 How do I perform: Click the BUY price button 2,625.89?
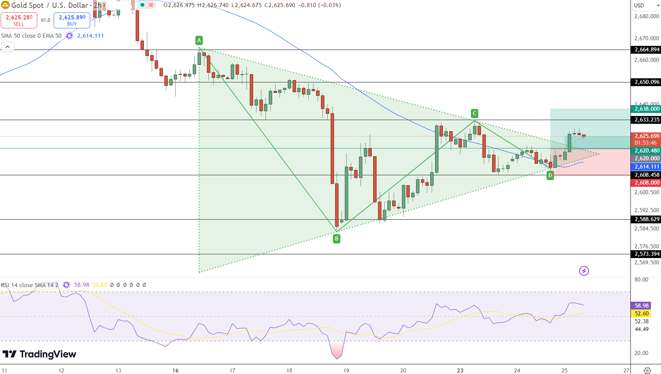(72, 20)
